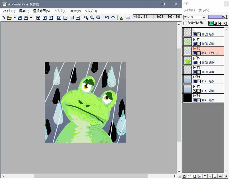This screenshot has width=229, height=179.
Task: Click the horizontal flip view icon
Action: click(x=78, y=18)
